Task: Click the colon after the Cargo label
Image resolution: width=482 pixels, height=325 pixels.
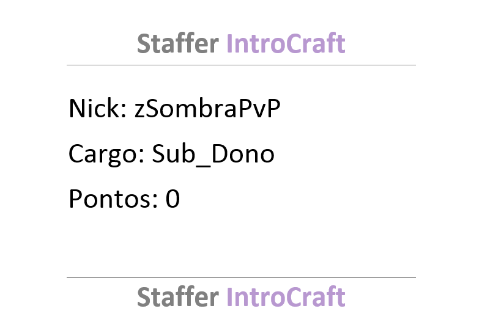Action: tap(142, 156)
